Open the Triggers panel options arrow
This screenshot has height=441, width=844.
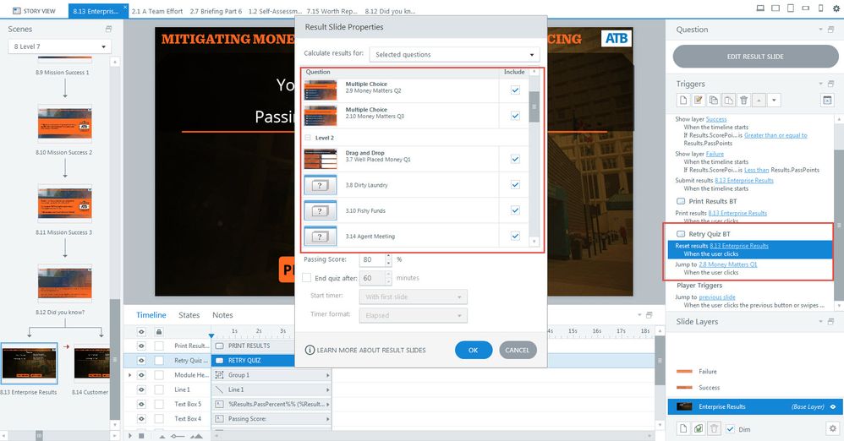tap(821, 84)
